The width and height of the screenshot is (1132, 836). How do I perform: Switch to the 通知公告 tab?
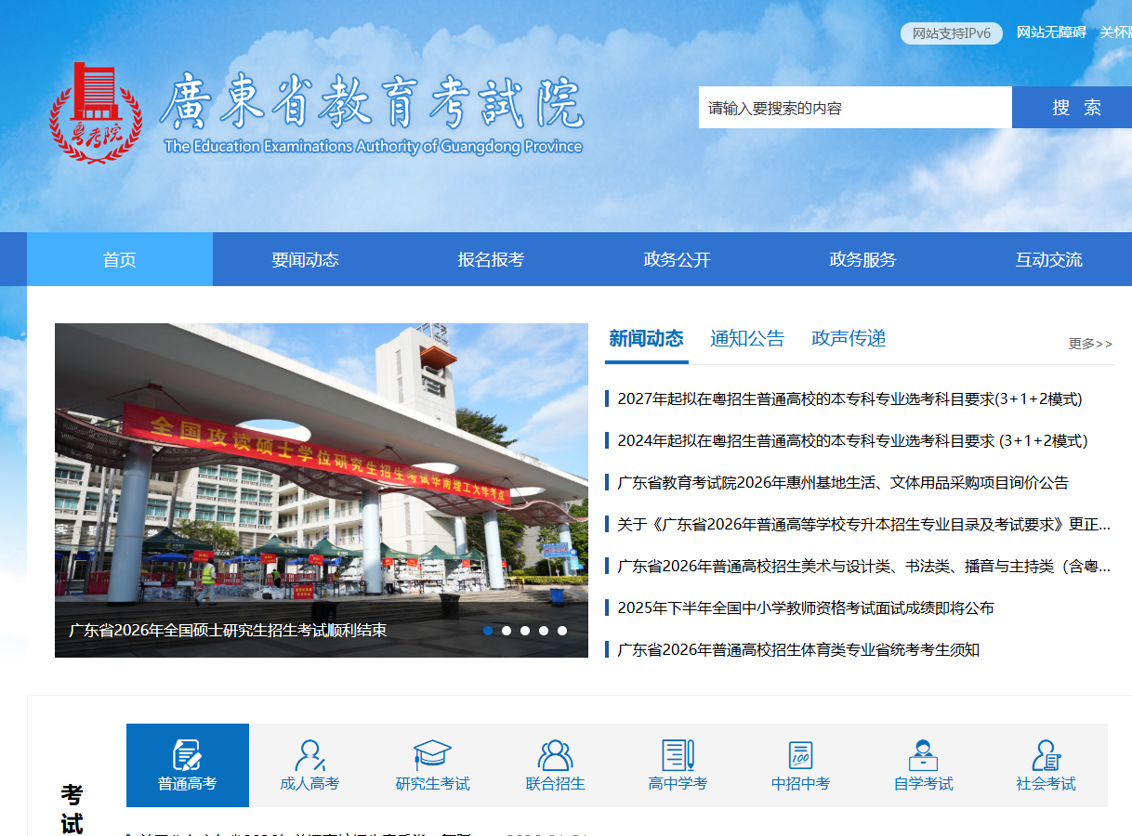[747, 339]
